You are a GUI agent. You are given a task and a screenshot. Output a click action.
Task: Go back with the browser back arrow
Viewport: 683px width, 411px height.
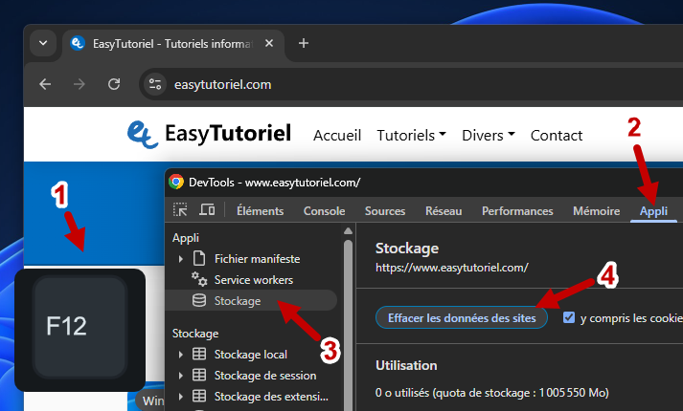45,84
